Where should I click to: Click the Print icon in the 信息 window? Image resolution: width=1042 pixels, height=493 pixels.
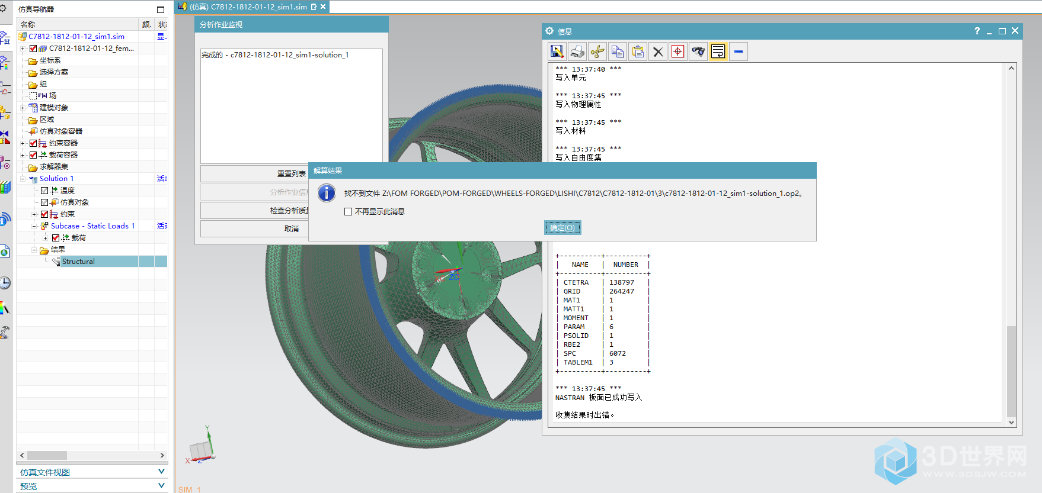click(x=577, y=51)
